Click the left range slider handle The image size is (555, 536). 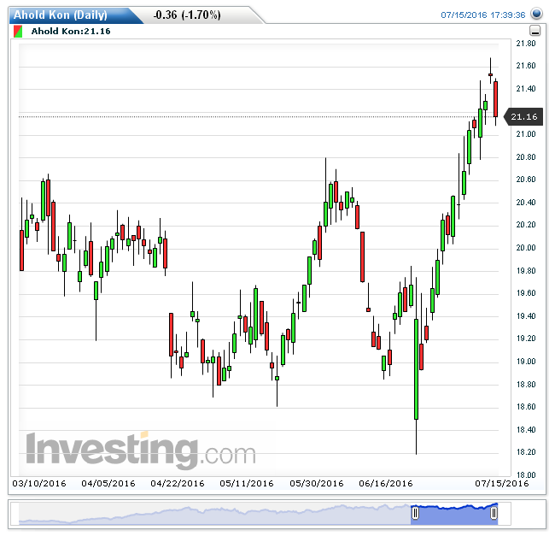pos(415,513)
